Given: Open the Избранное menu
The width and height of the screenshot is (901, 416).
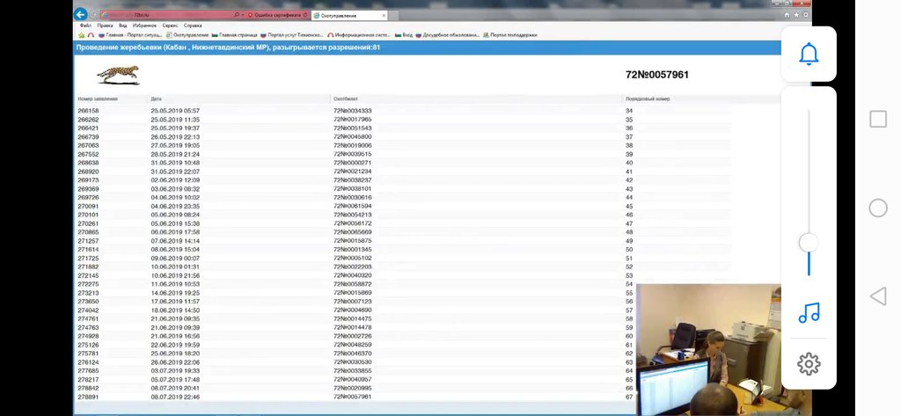Looking at the screenshot, I should point(144,26).
